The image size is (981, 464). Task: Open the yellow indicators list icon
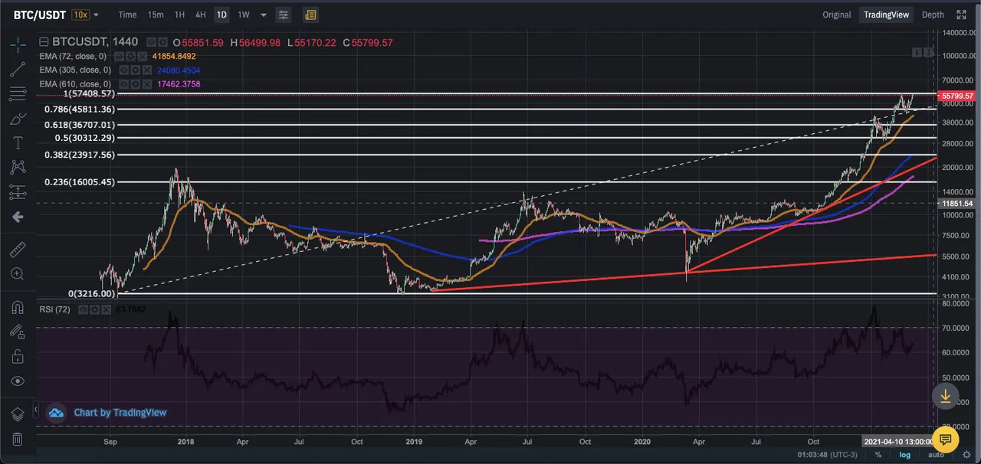click(310, 15)
